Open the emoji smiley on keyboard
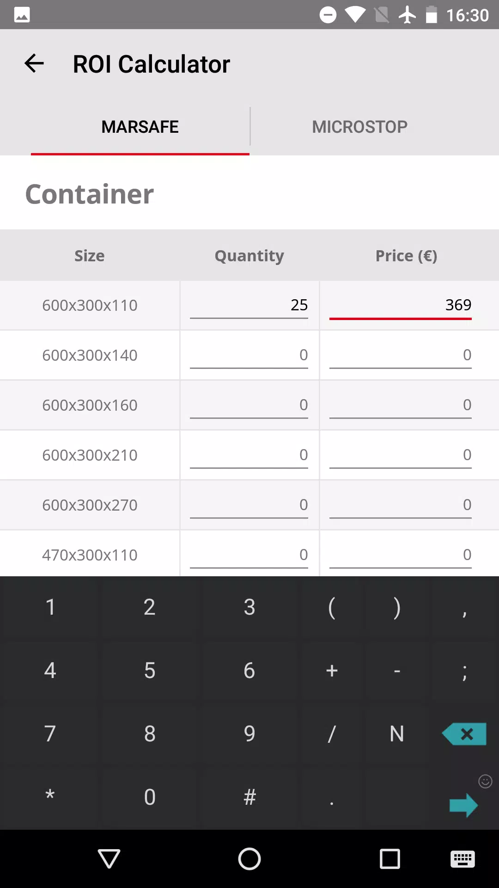Screen dimensions: 499x888 (x=485, y=781)
